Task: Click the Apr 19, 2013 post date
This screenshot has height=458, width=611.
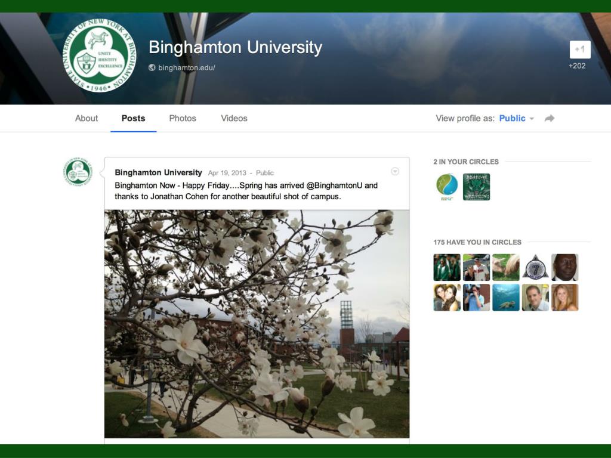Action: 227,173
